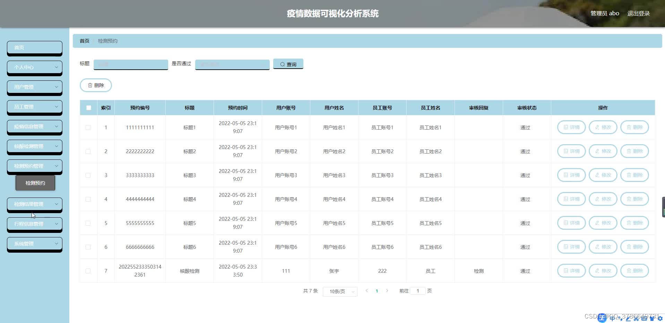Screen dimensions: 665x323
Task: Open 详情 for 标题6 row
Action: tap(571, 247)
